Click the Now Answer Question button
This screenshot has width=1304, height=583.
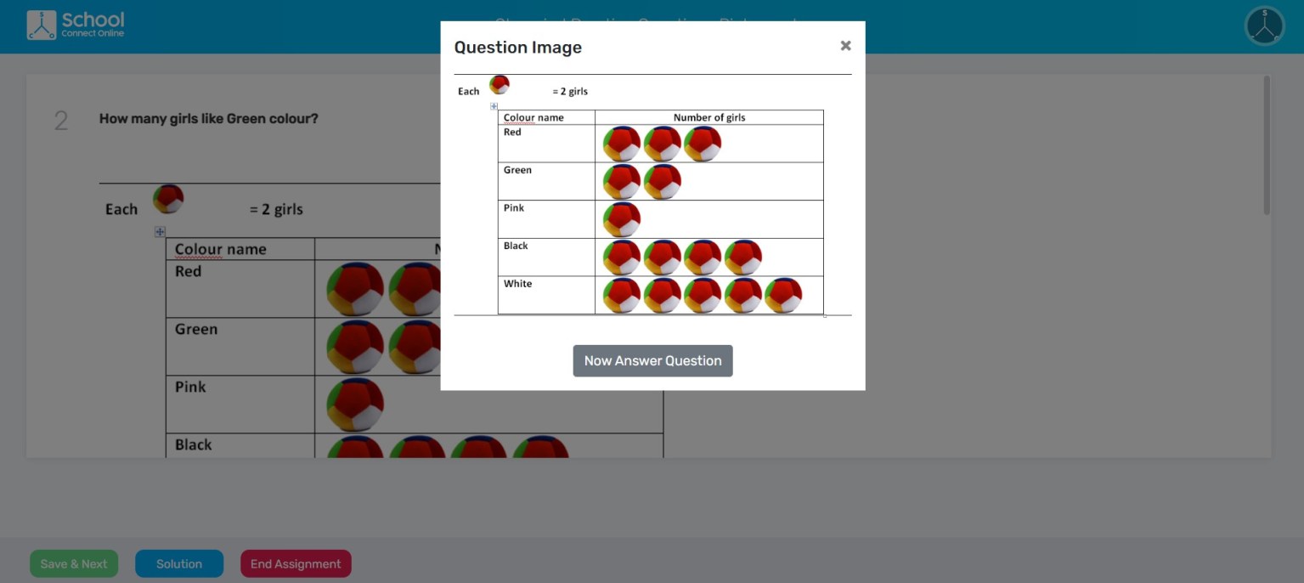click(652, 360)
